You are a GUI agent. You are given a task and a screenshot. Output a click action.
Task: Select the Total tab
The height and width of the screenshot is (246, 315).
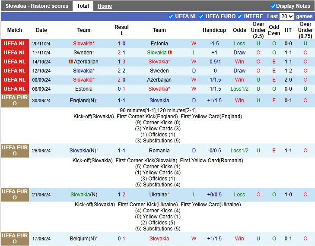[83, 6]
